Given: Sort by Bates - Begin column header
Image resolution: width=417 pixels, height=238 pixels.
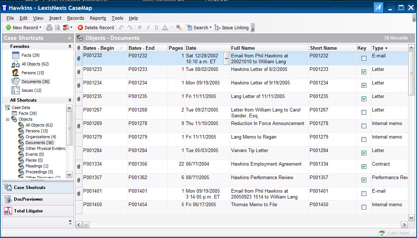Looking at the screenshot, I should point(105,48).
